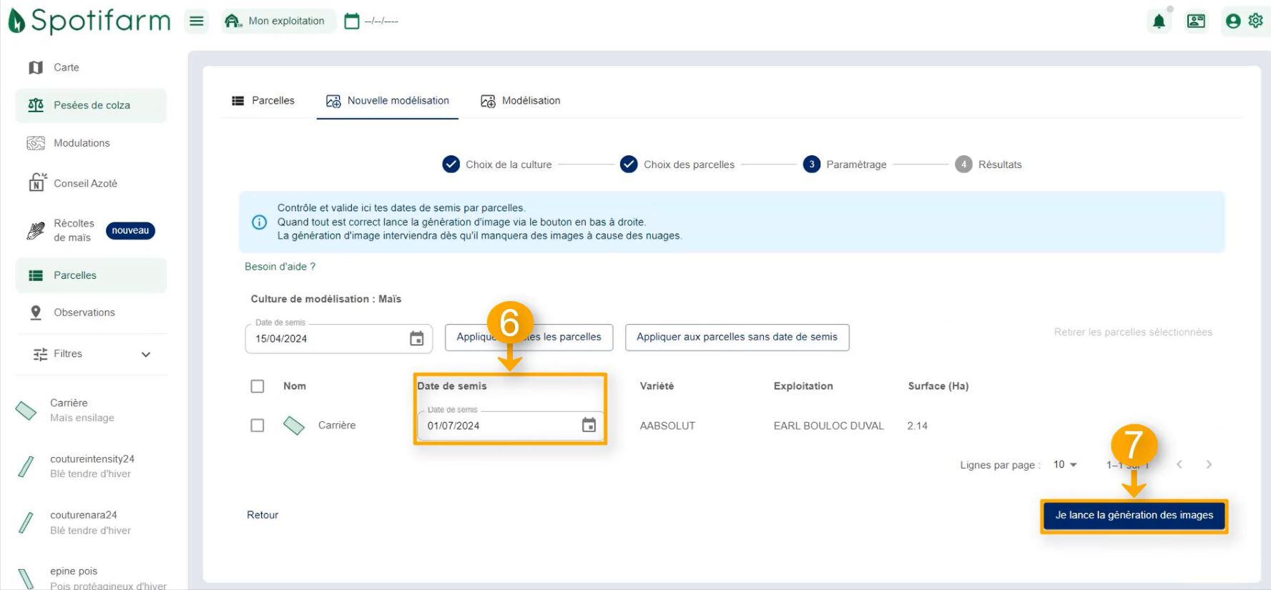Image resolution: width=1271 pixels, height=590 pixels.
Task: Click the contact card icon in header
Action: (x=1196, y=21)
